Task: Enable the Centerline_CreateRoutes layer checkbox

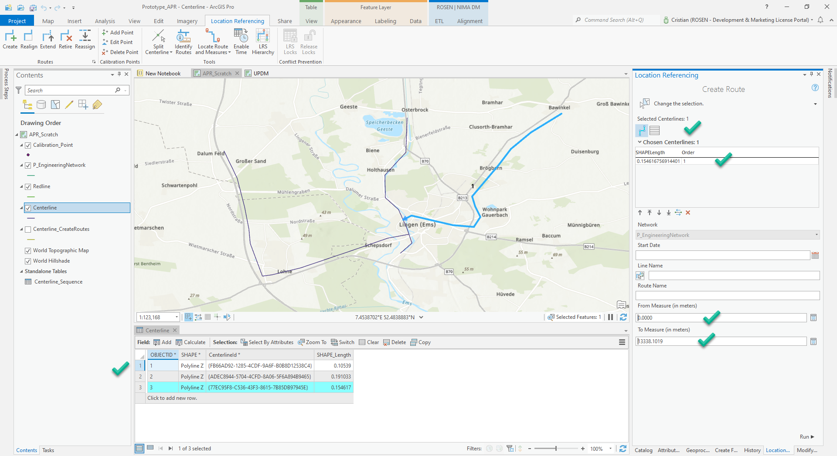Action: [x=28, y=229]
